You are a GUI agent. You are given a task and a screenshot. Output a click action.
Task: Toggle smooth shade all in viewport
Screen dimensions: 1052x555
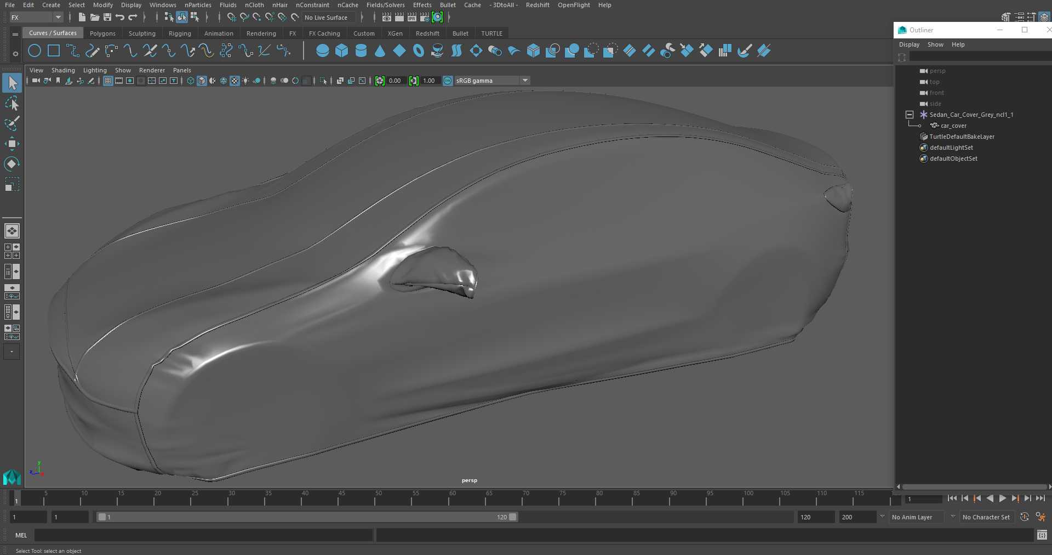pos(202,81)
